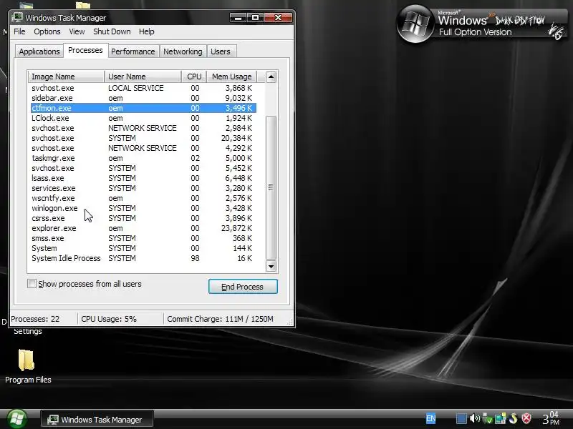573x429 pixels.
Task: Open the File menu
Action: click(x=19, y=31)
